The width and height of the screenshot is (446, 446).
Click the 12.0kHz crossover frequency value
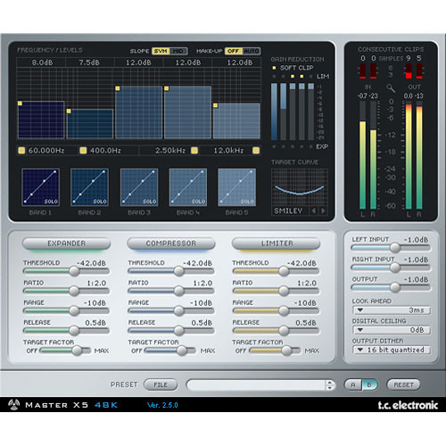coord(228,151)
